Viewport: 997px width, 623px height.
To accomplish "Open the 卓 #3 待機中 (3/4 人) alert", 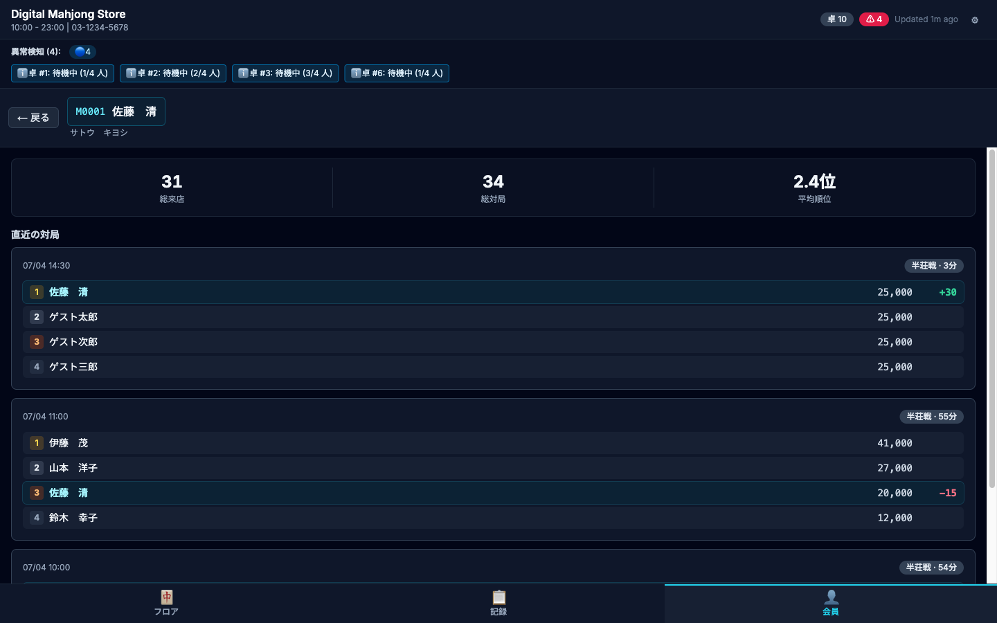I will [x=285, y=73].
